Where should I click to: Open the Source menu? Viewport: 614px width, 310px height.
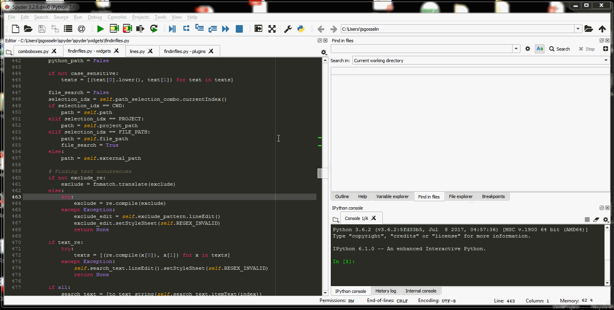point(61,17)
